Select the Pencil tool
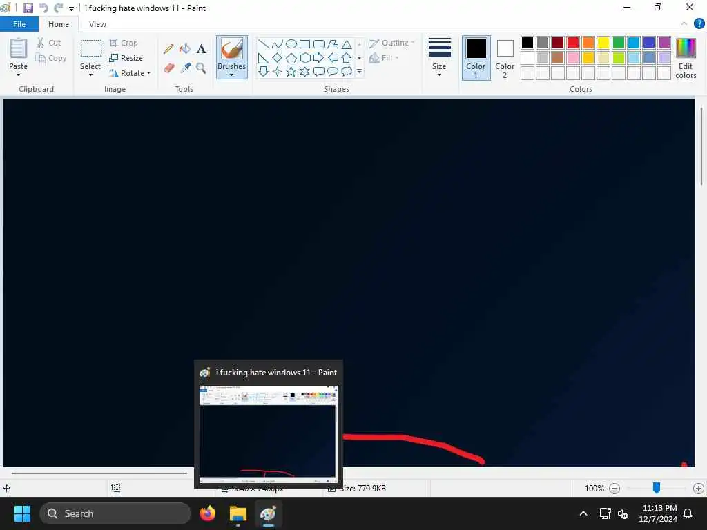This screenshot has width=707, height=530. tap(169, 49)
